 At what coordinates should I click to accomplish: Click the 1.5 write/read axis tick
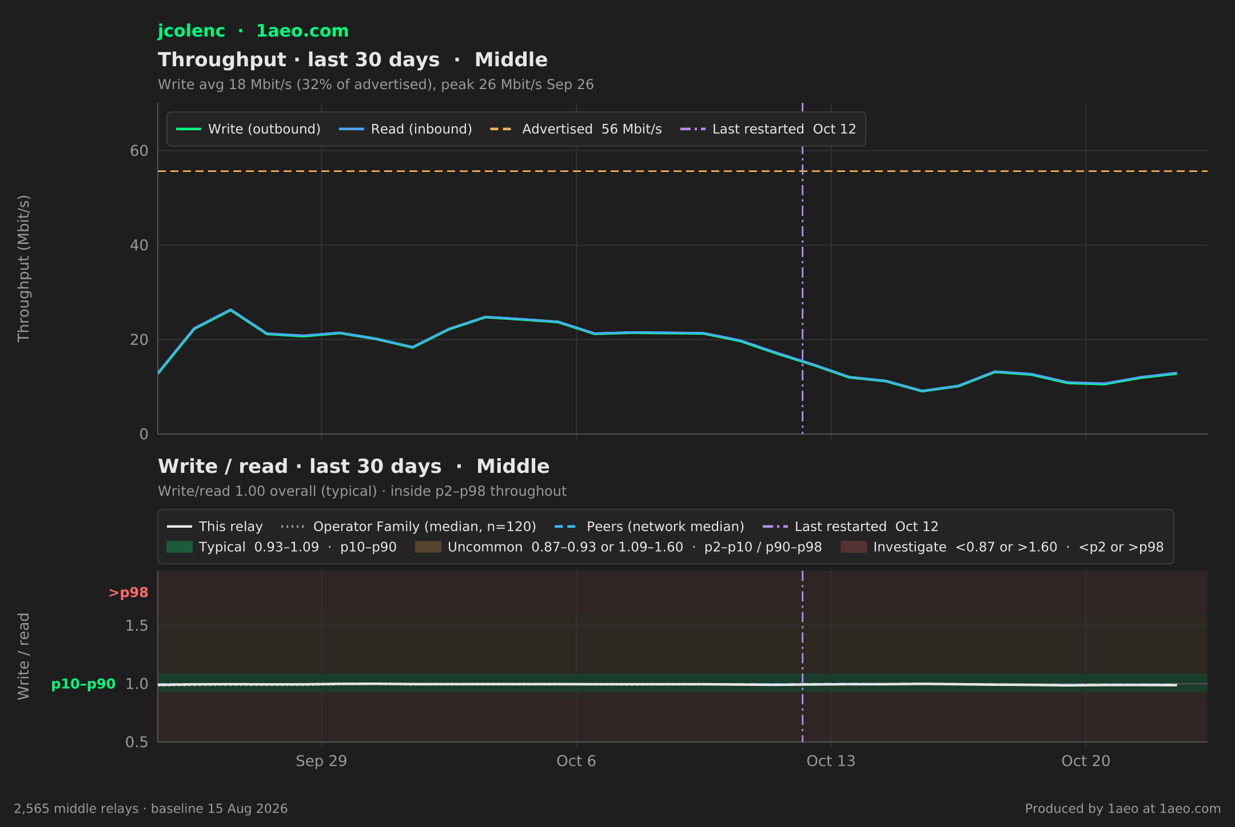pyautogui.click(x=137, y=626)
